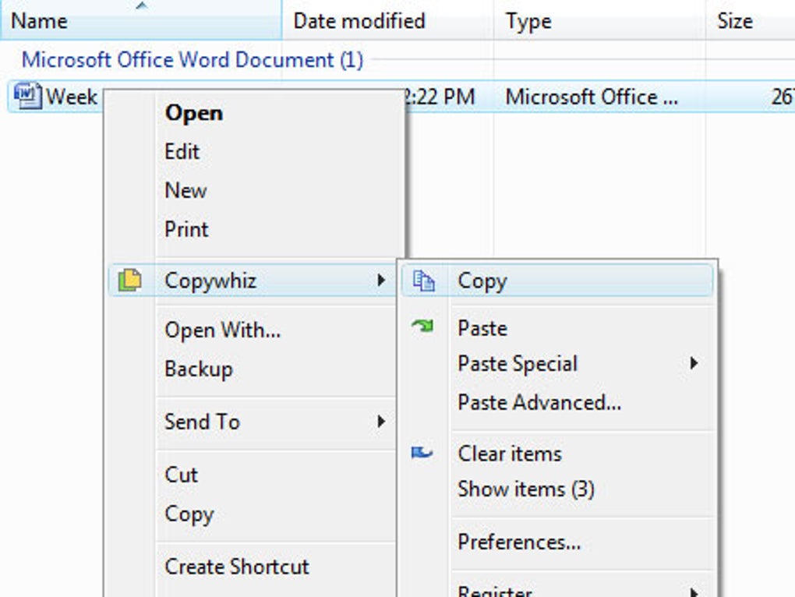The height and width of the screenshot is (597, 795).
Task: Click the Word document file icon
Action: pyautogui.click(x=27, y=95)
